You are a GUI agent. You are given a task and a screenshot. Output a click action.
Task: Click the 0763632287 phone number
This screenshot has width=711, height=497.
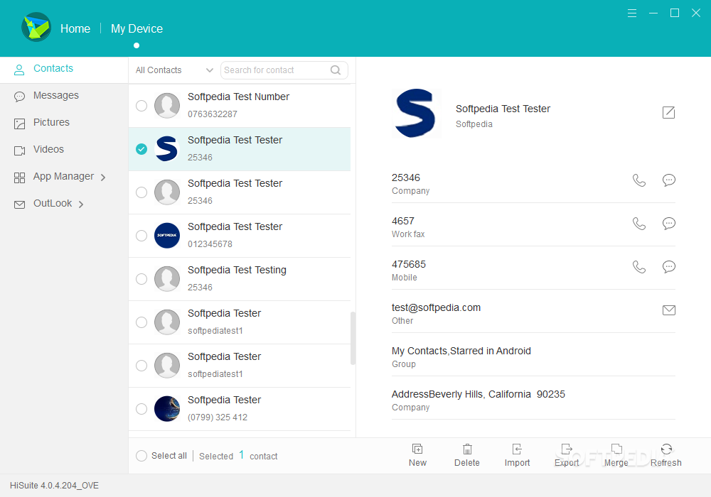(212, 114)
